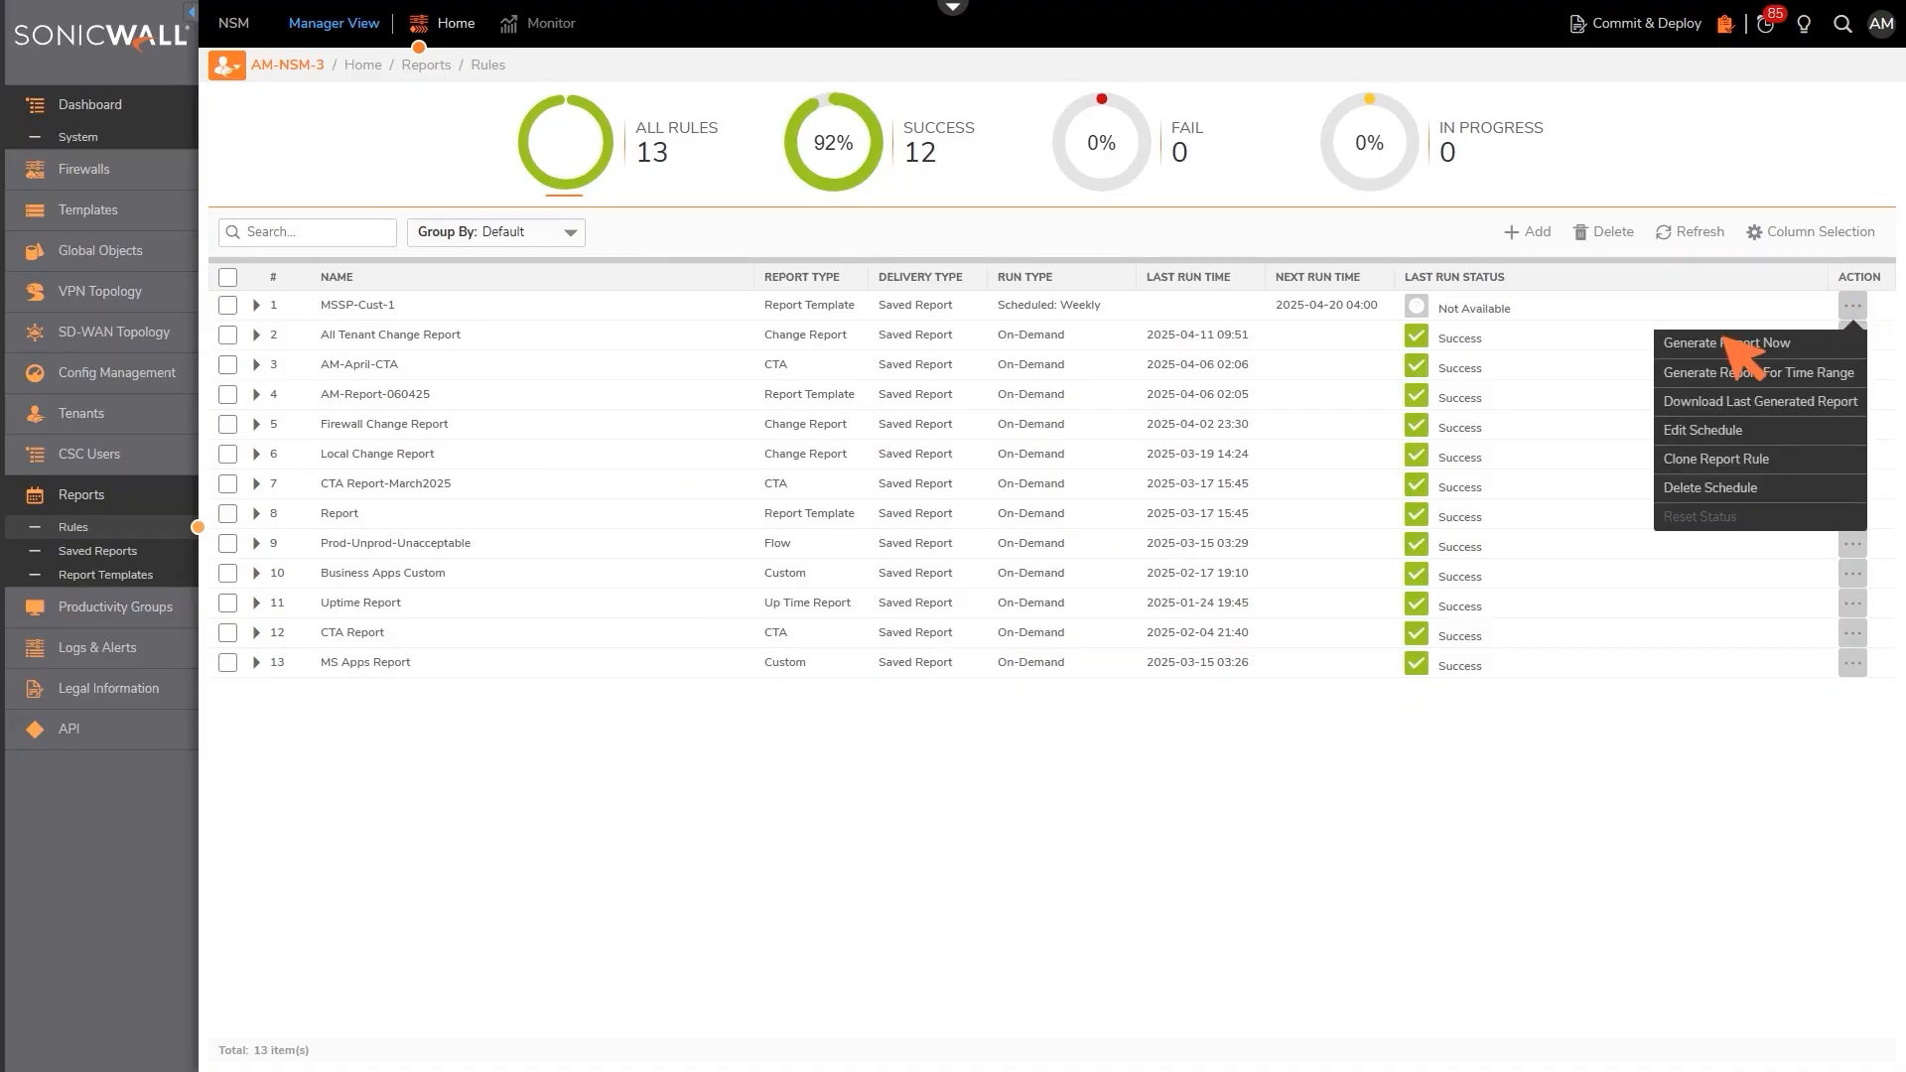
Task: Choose Edit Schedule from the context menu
Action: point(1702,430)
